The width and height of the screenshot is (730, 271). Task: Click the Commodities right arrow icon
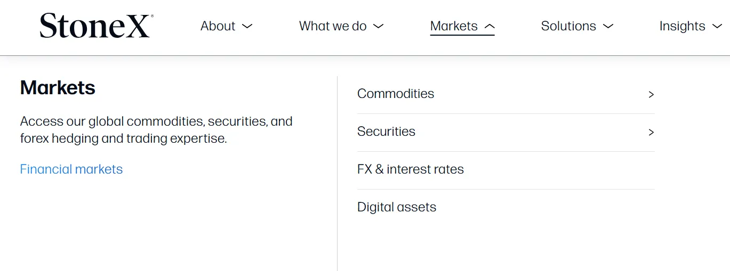tap(651, 94)
